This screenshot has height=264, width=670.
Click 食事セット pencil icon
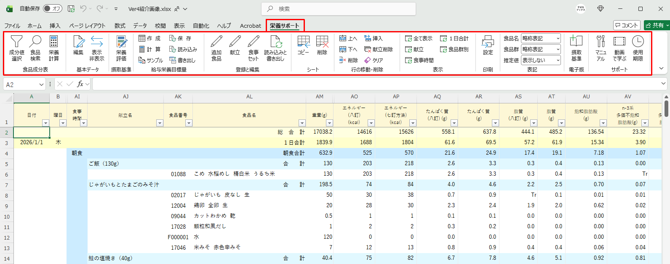coord(254,48)
